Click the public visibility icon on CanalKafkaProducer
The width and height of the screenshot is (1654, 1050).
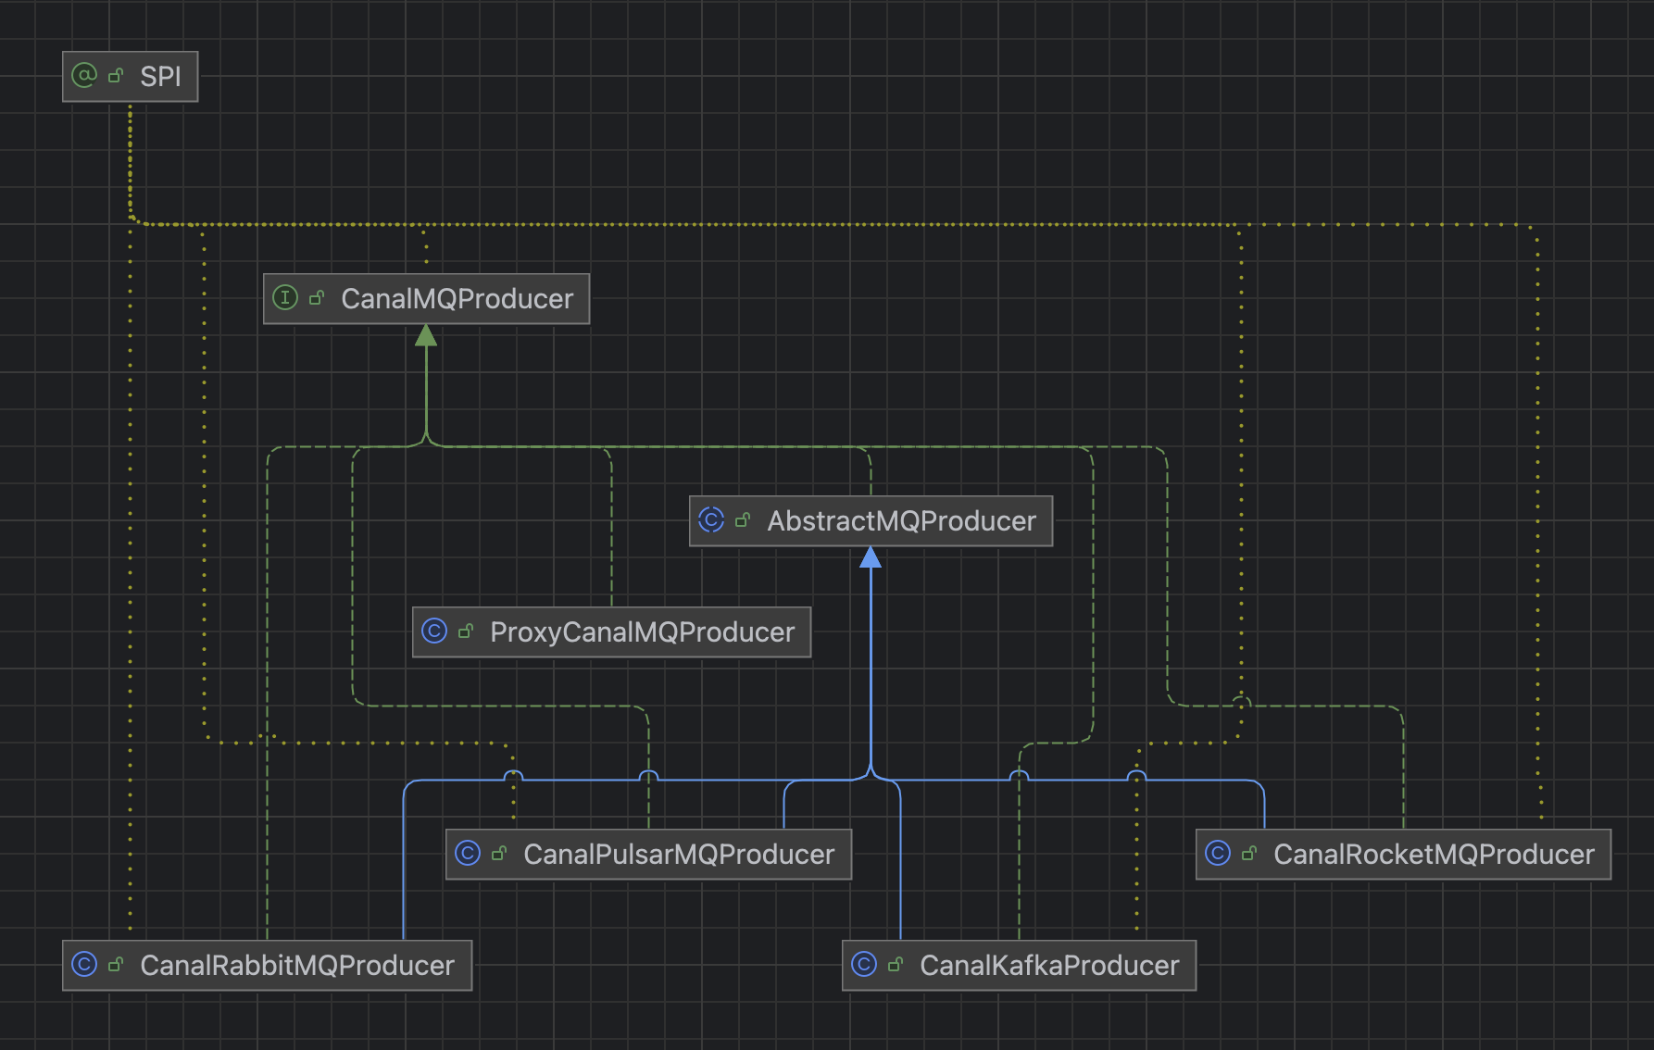pyautogui.click(x=896, y=965)
